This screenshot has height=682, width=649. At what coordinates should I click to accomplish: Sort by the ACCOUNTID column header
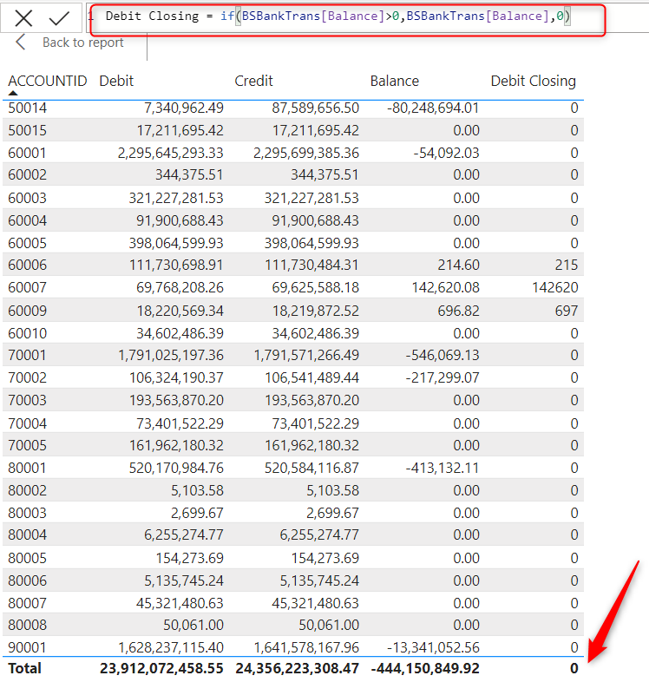click(x=48, y=81)
